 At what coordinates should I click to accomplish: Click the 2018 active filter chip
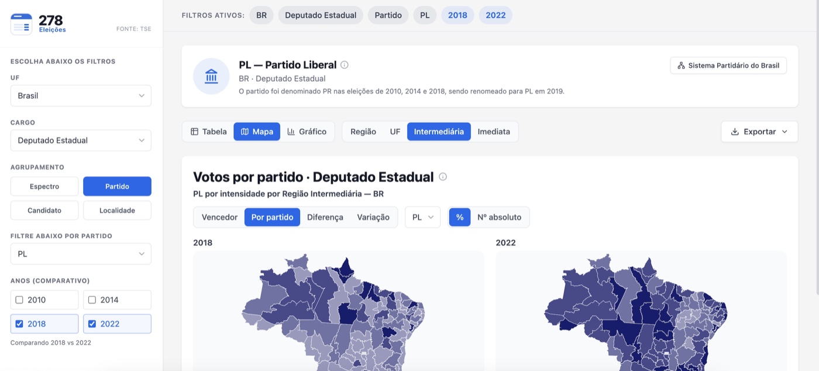coord(457,15)
